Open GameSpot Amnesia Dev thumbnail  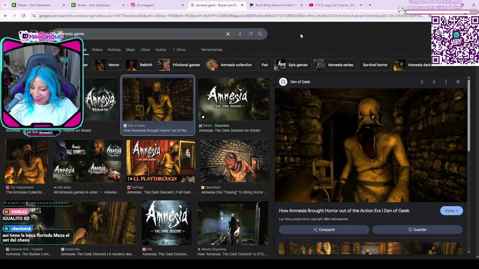tap(235, 161)
